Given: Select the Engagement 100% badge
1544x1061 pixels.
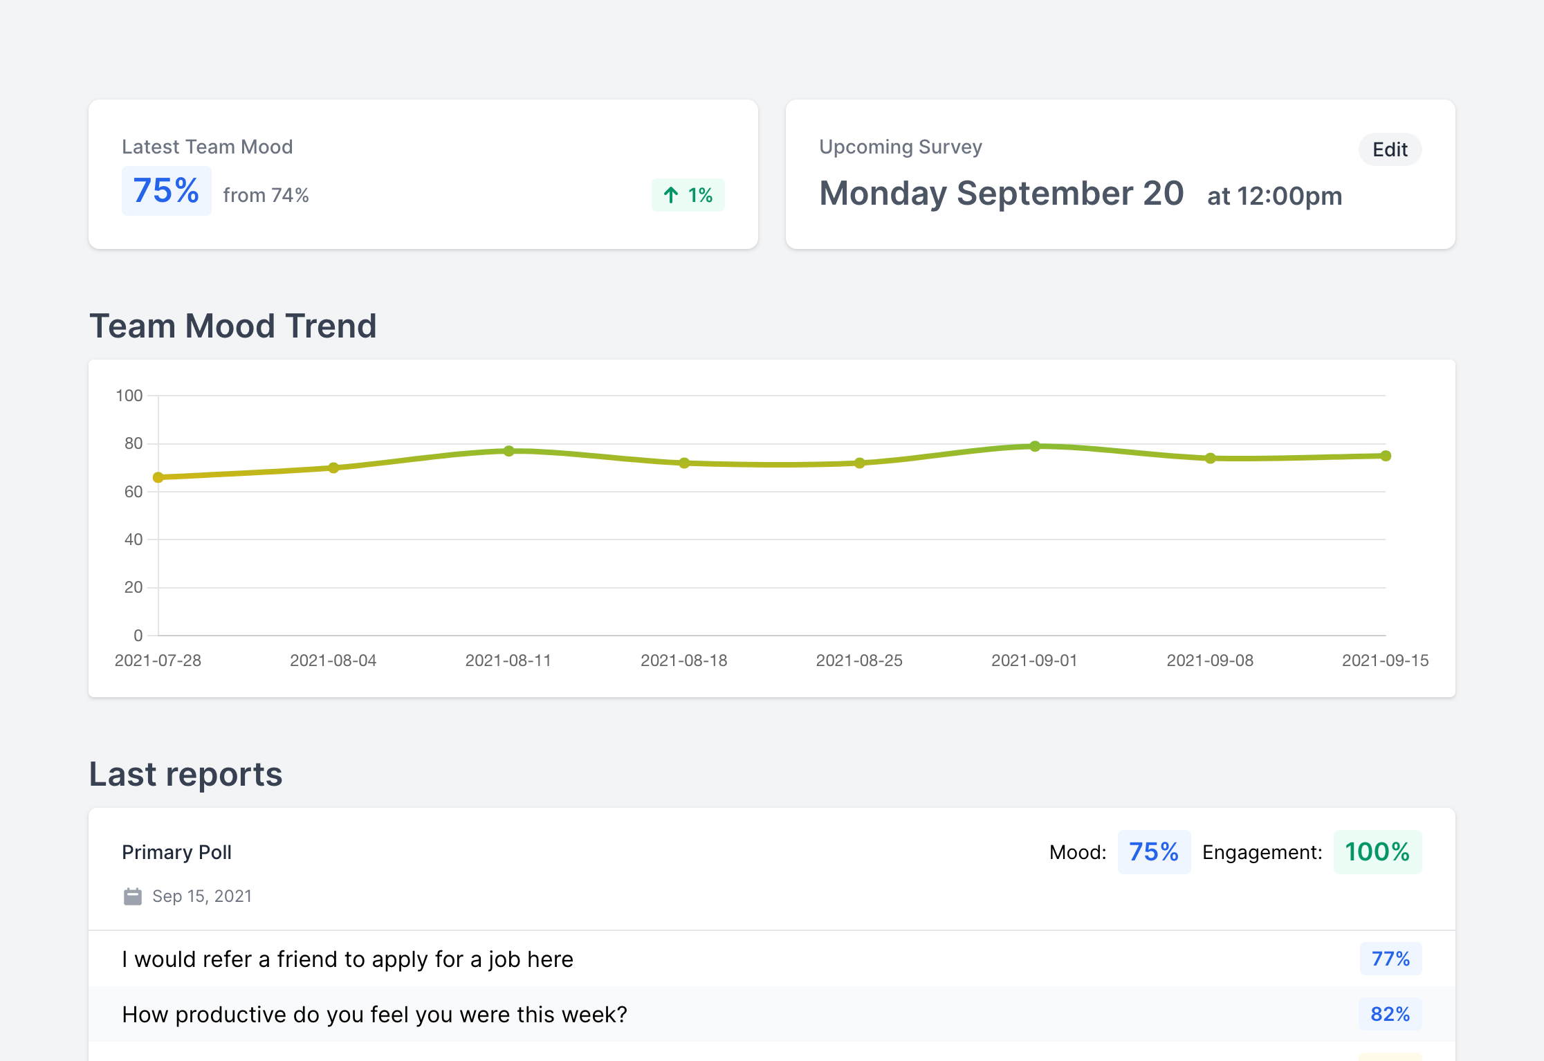Looking at the screenshot, I should pyautogui.click(x=1377, y=852).
